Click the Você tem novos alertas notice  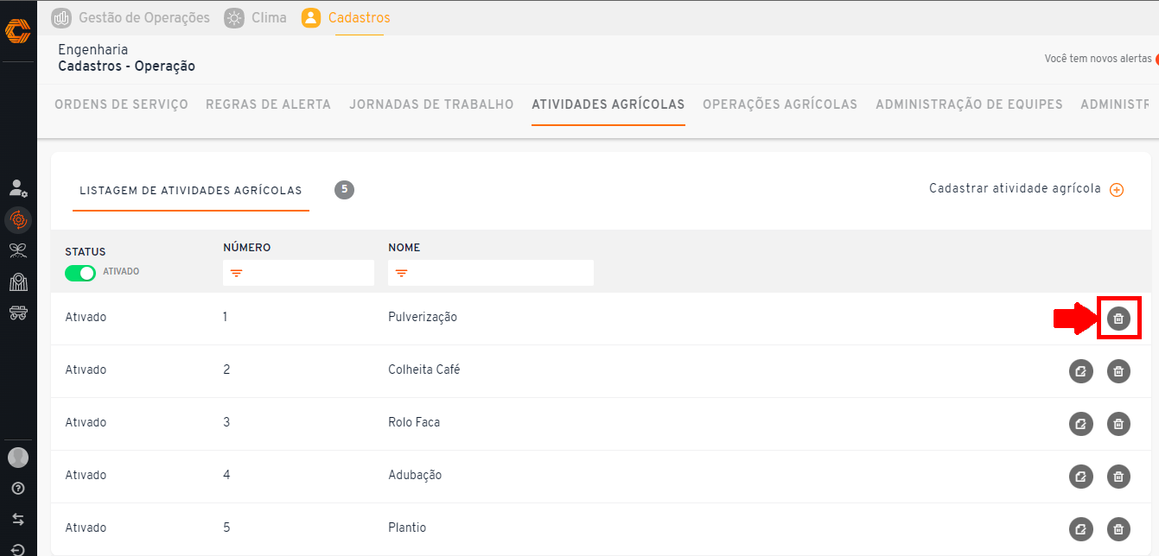coord(1099,59)
